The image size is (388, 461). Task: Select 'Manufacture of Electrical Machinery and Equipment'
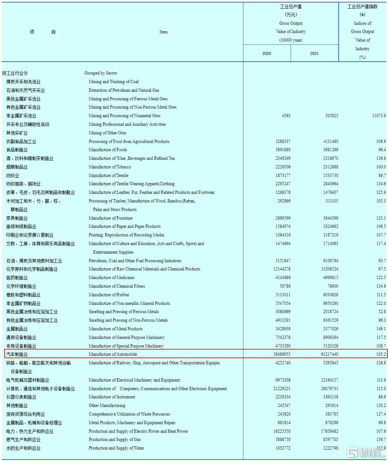pyautogui.click(x=134, y=380)
